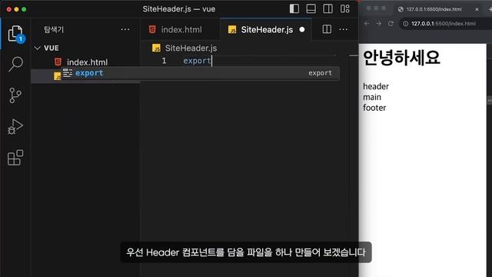Open the Search view in activity bar
The height and width of the screenshot is (277, 492).
click(15, 64)
